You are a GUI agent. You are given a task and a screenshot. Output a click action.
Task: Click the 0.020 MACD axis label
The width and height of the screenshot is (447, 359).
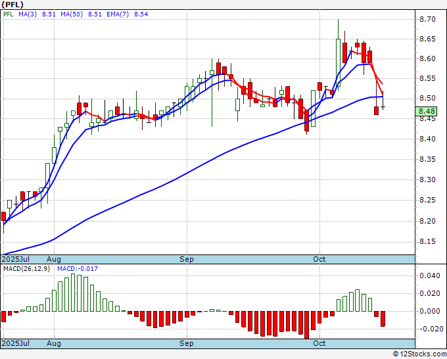tap(430, 293)
